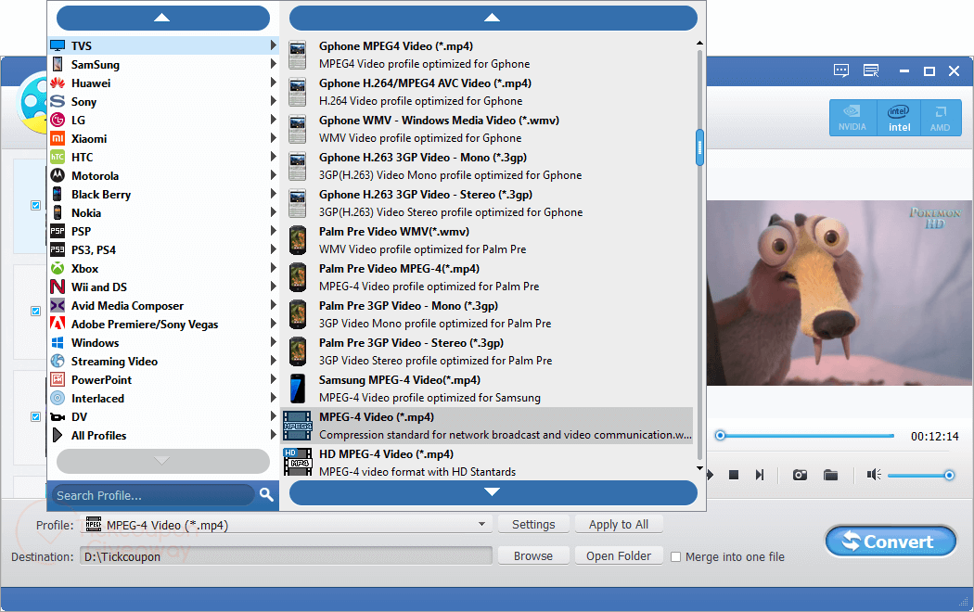Page the profile list down

[493, 492]
